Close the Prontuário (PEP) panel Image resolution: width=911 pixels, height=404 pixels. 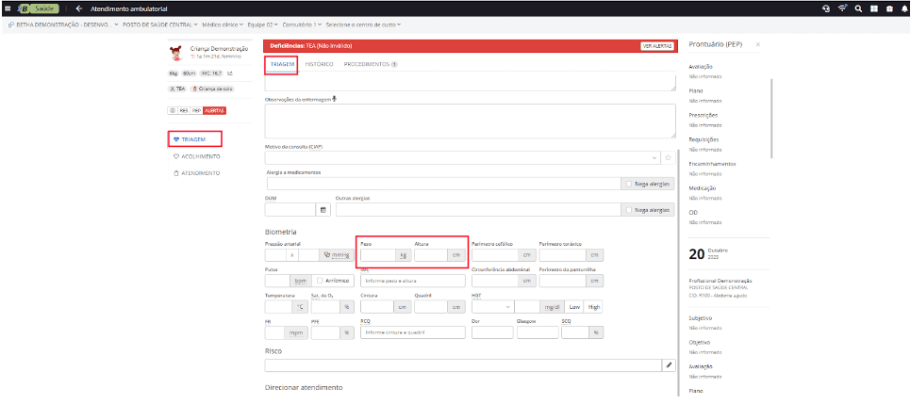[x=757, y=45]
